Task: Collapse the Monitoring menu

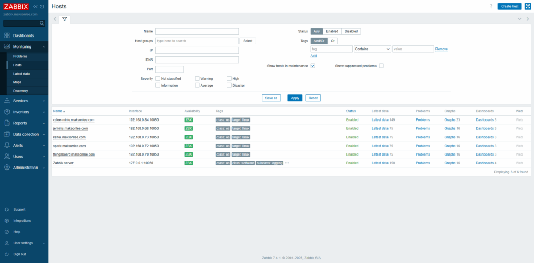Action: tap(44, 46)
